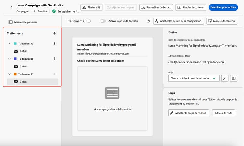Image resolution: width=244 pixels, height=146 pixels.
Task: Open the Alertes (5) warnings button
Action: [91, 7]
